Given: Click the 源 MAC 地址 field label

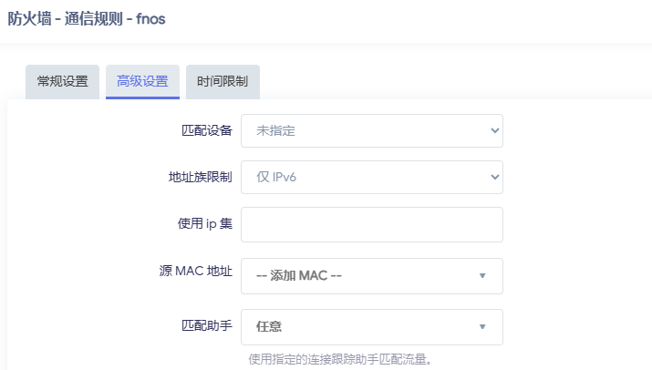Looking at the screenshot, I should tap(195, 271).
